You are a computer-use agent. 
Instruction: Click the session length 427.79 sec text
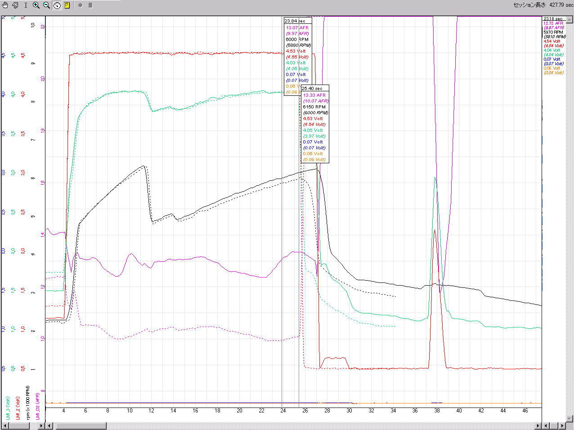click(x=543, y=5)
